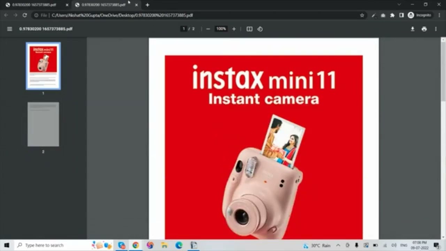Close the first 0.97830200 pdf tab

(x=67, y=5)
